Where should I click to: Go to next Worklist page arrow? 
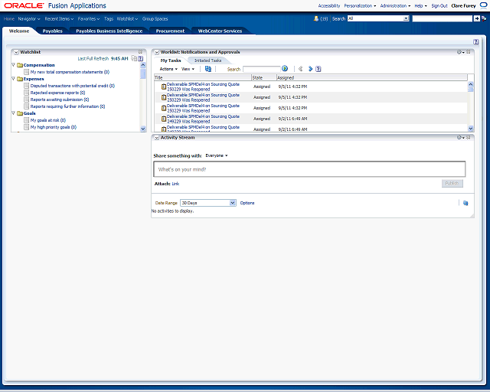click(x=310, y=69)
